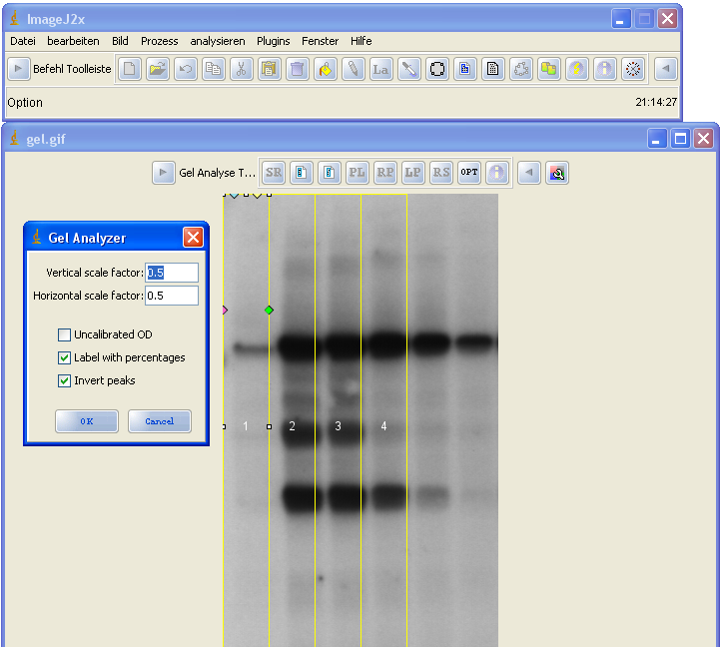This screenshot has height=647, width=720.
Task: Click the pink handle at lane 1's left edge
Action: (225, 311)
